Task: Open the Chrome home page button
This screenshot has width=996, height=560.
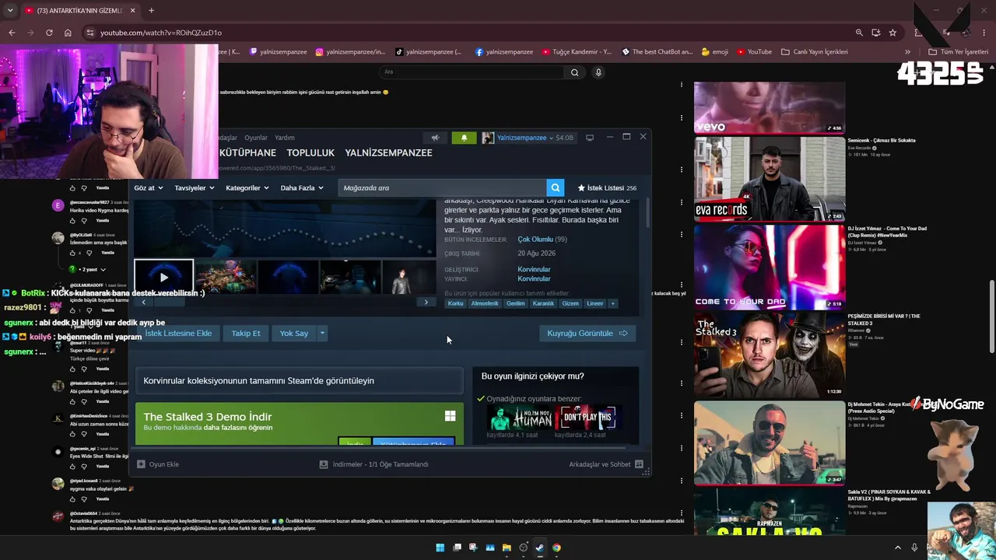Action: tap(68, 33)
